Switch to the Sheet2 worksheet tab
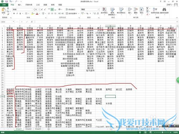This screenshot has height=134, width=179. (28, 129)
